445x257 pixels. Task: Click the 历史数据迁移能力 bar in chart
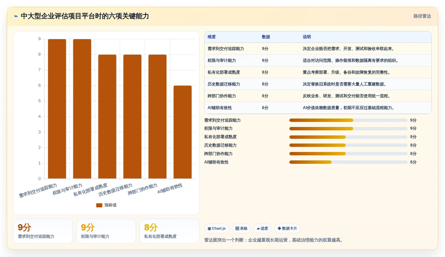click(132, 117)
